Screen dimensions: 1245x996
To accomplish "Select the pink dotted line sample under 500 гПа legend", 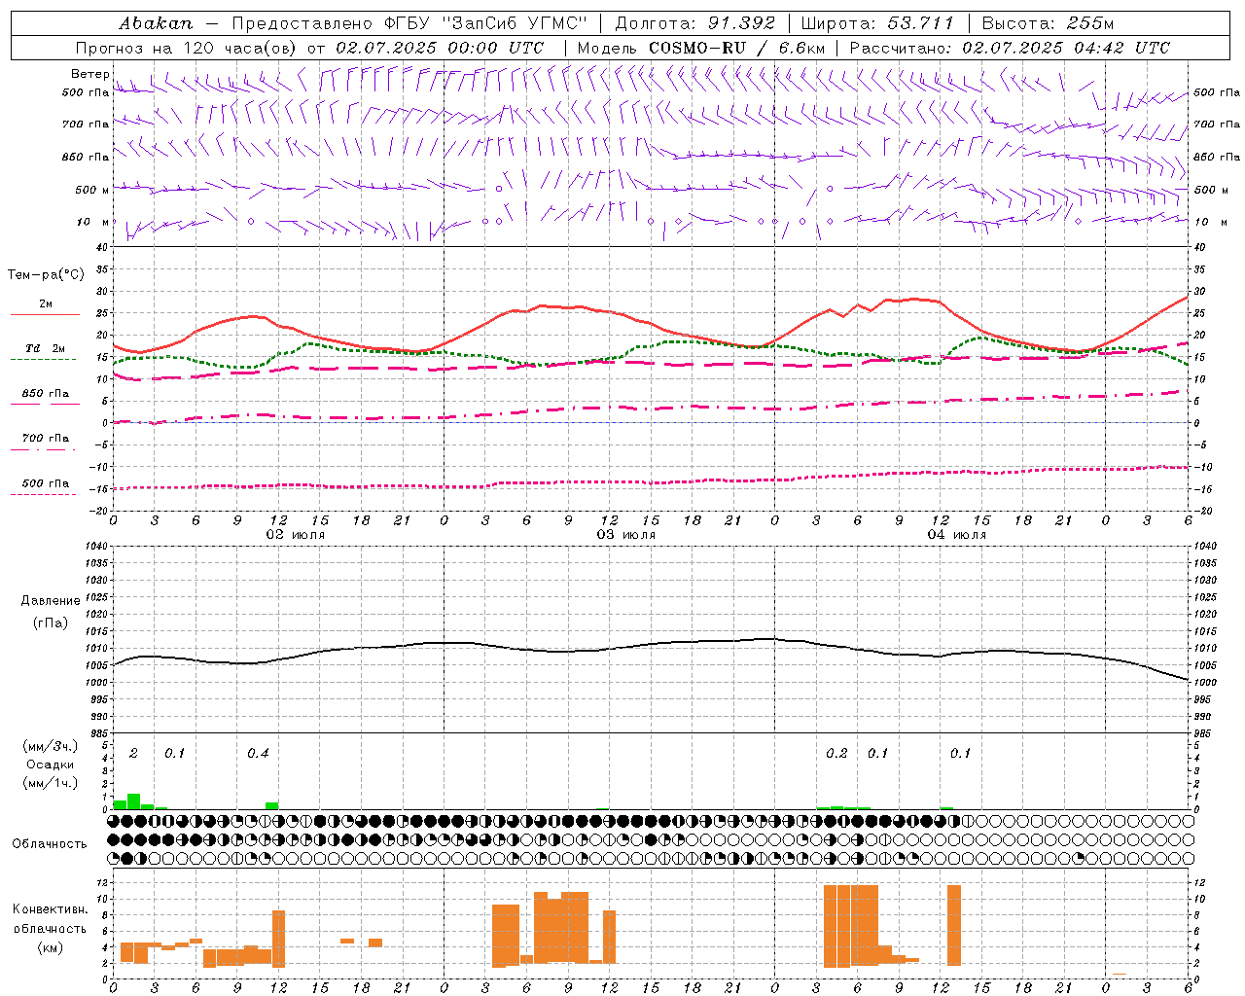I will (x=43, y=494).
